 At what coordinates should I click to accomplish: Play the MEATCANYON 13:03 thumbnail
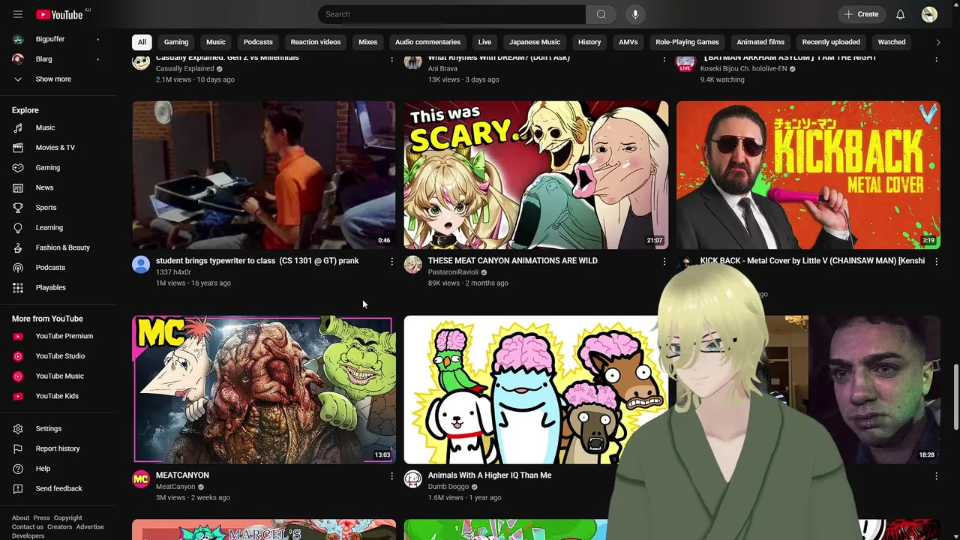click(x=264, y=389)
